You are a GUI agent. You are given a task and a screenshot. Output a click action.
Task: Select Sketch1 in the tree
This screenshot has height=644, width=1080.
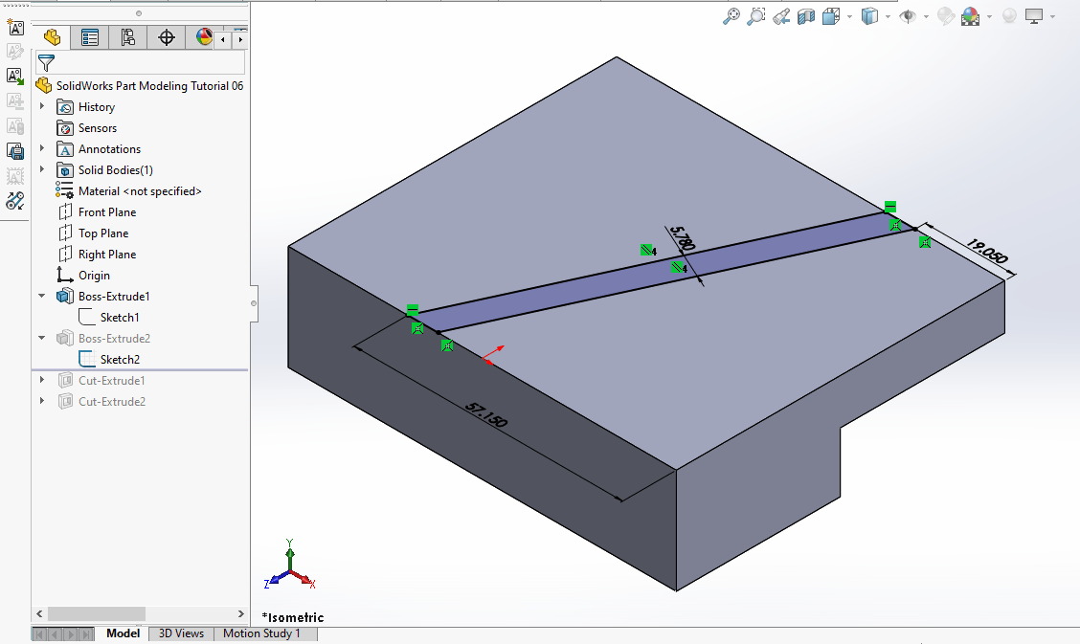point(120,317)
